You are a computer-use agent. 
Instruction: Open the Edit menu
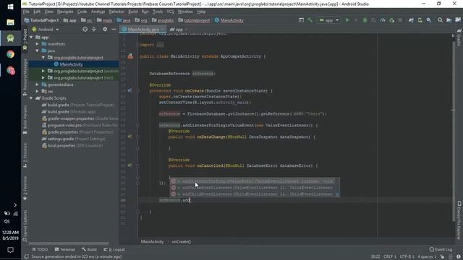(37, 12)
